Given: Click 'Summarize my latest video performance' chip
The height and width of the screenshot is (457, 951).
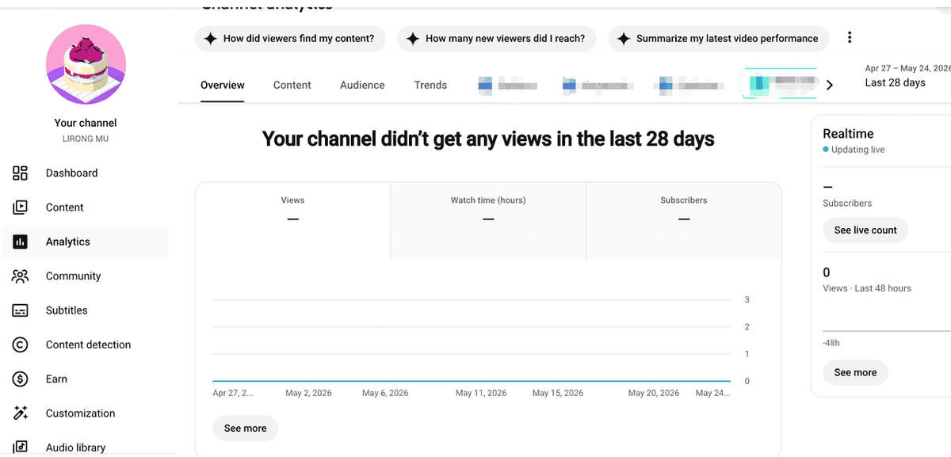Looking at the screenshot, I should pos(719,38).
